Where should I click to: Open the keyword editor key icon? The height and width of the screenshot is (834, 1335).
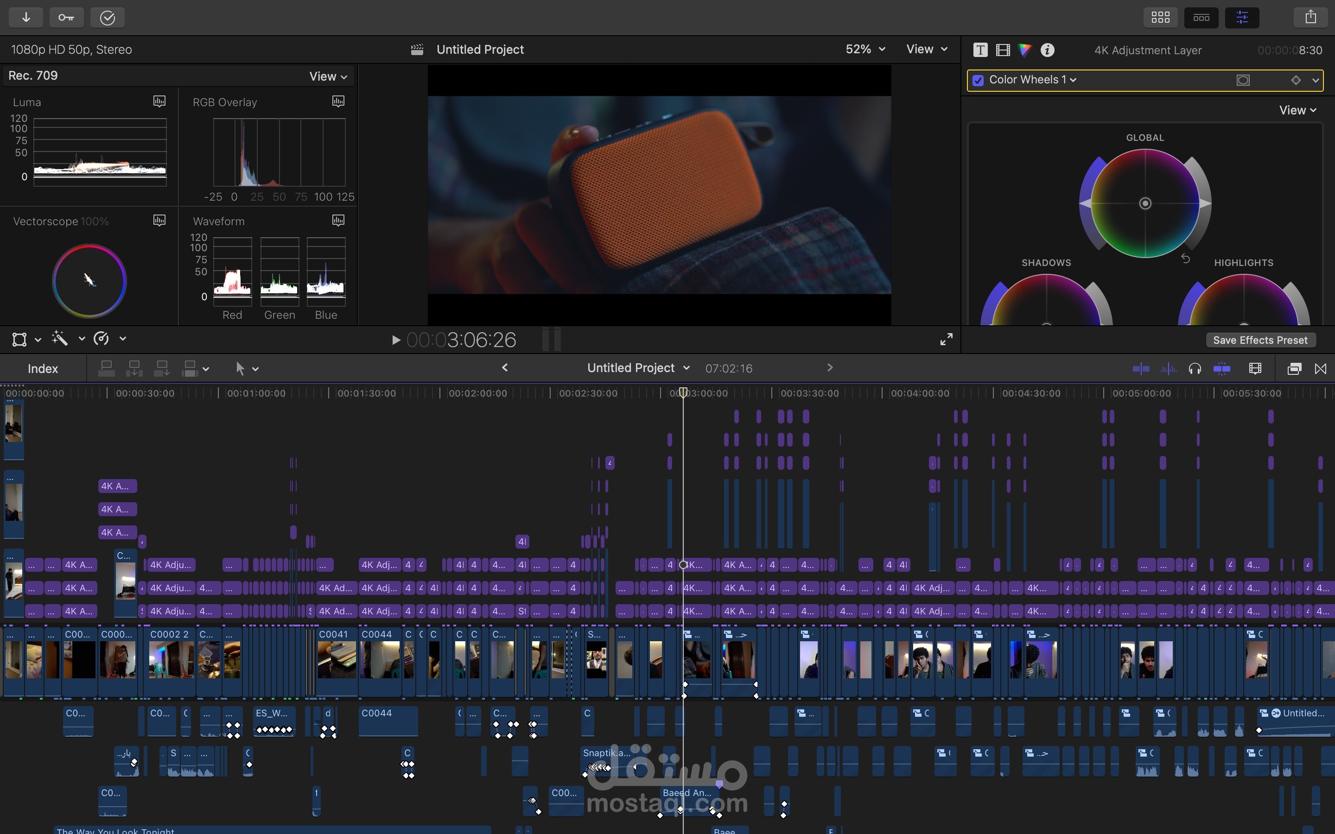tap(66, 18)
